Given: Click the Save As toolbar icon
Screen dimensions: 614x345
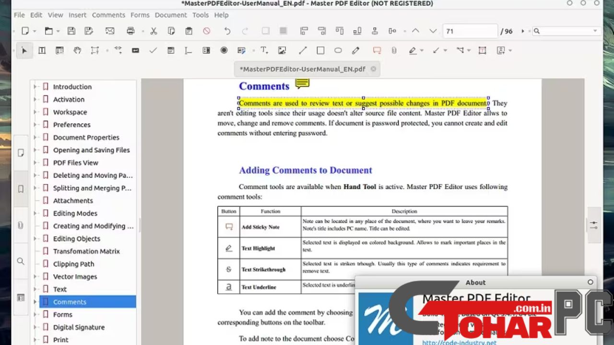Looking at the screenshot, I should click(x=89, y=31).
